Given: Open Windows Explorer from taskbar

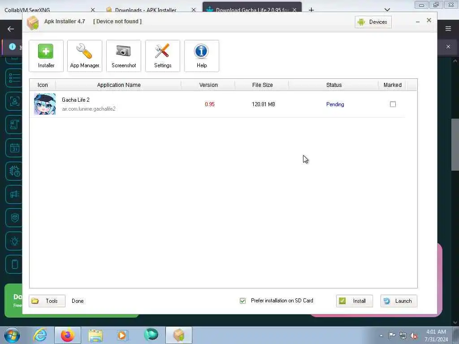Looking at the screenshot, I should [x=95, y=335].
